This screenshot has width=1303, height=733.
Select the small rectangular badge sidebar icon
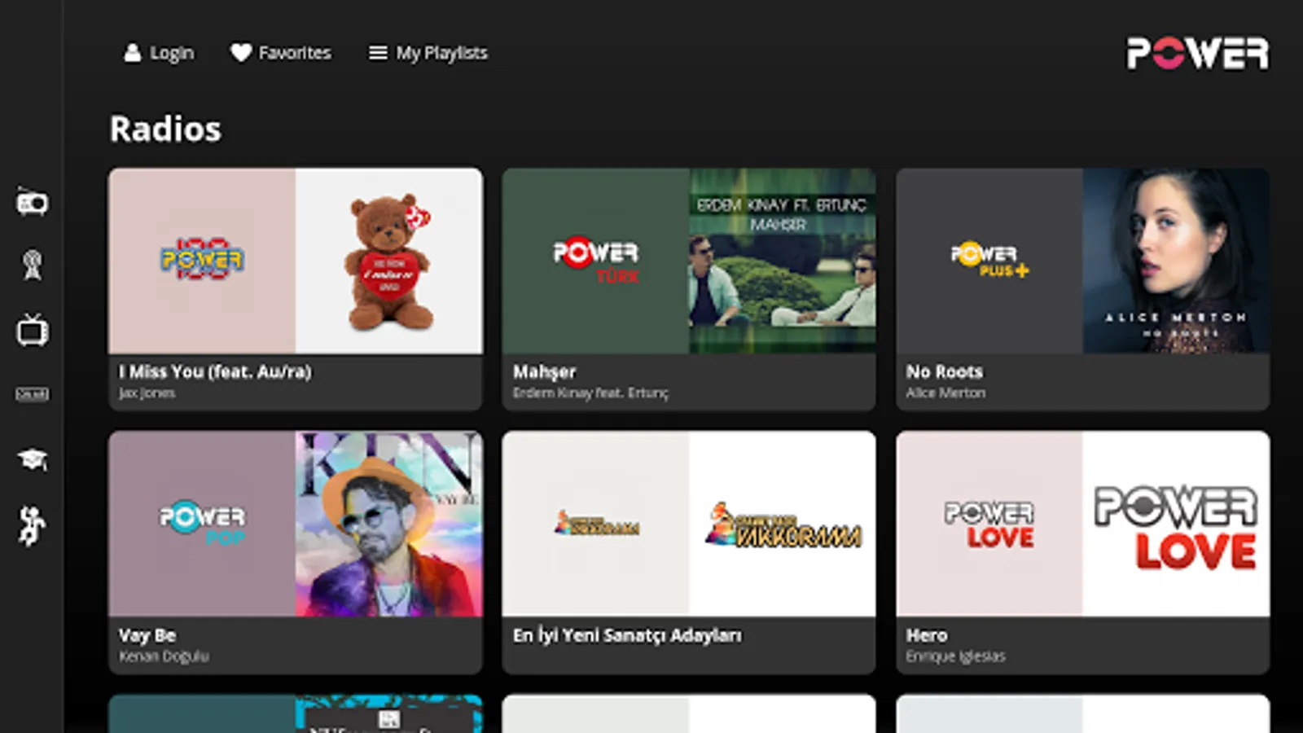coord(33,394)
